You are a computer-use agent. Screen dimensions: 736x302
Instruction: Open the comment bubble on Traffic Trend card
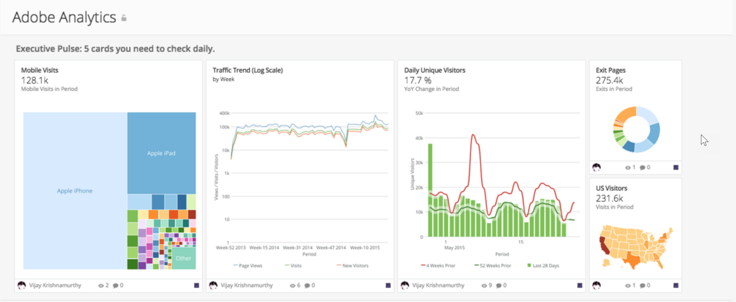pos(307,285)
